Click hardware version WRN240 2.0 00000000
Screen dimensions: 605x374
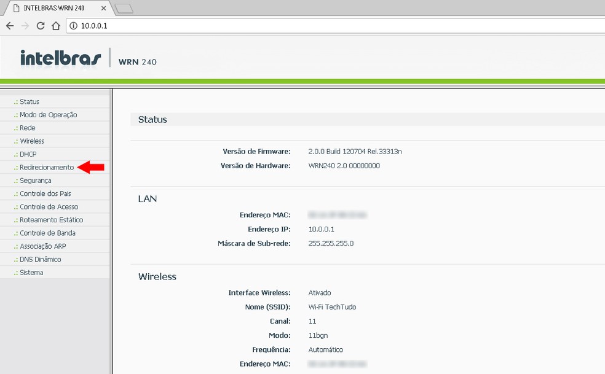[344, 166]
